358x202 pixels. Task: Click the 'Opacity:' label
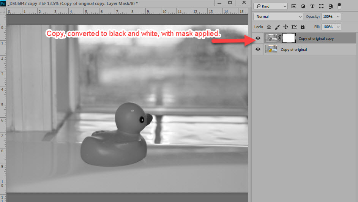click(x=312, y=16)
